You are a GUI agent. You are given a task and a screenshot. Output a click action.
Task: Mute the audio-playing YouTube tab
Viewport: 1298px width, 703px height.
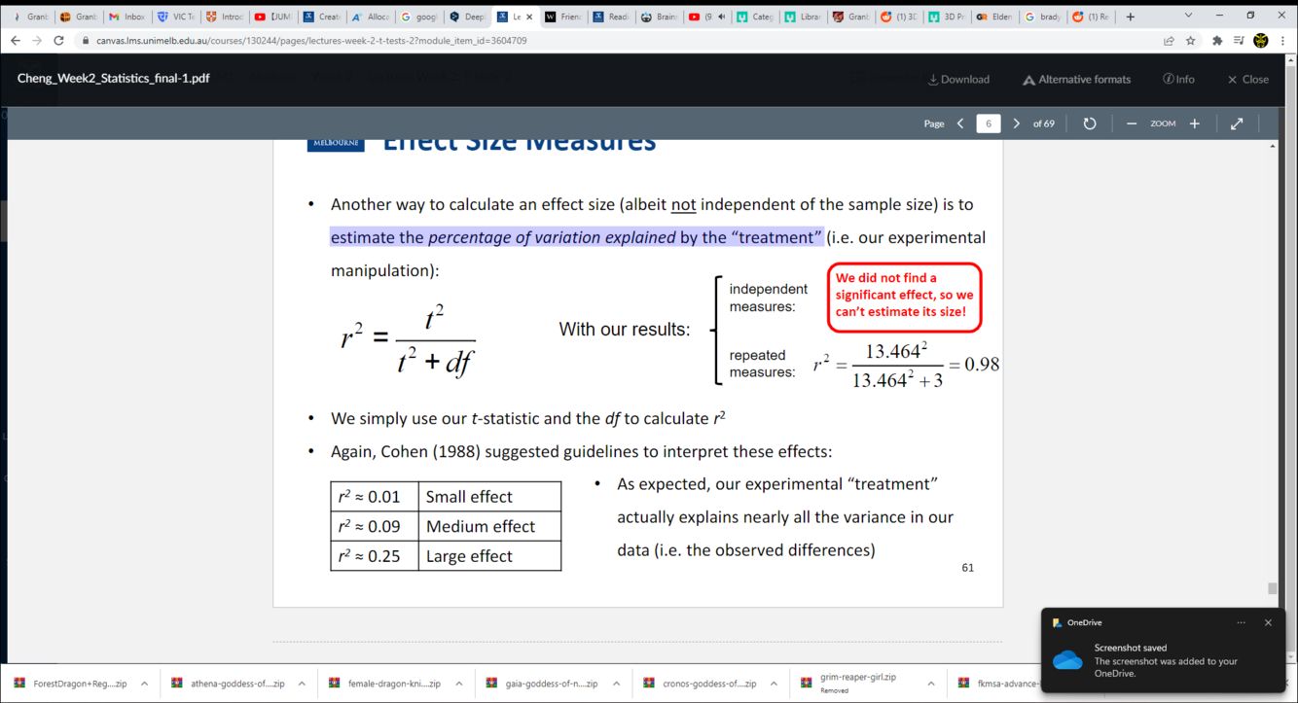(721, 17)
